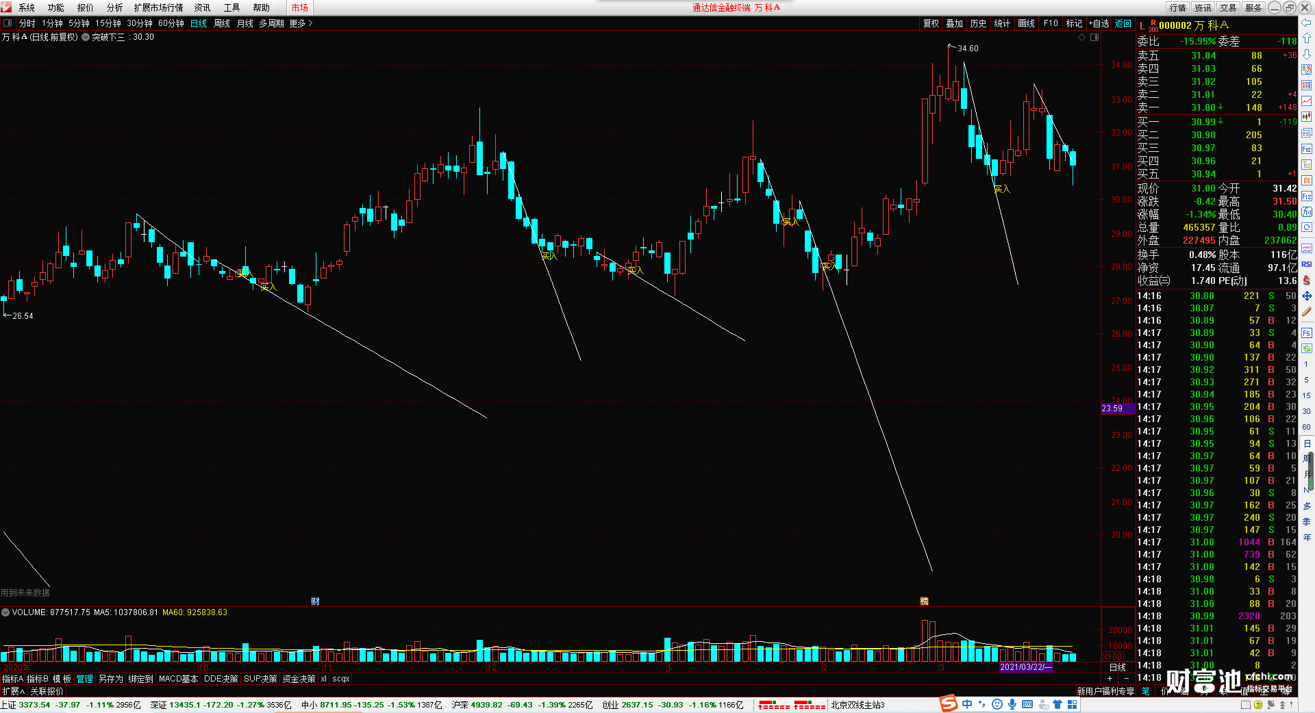Image resolution: width=1315 pixels, height=713 pixels.
Task: Switch to the 周线 weekly period tab
Action: pyautogui.click(x=222, y=23)
